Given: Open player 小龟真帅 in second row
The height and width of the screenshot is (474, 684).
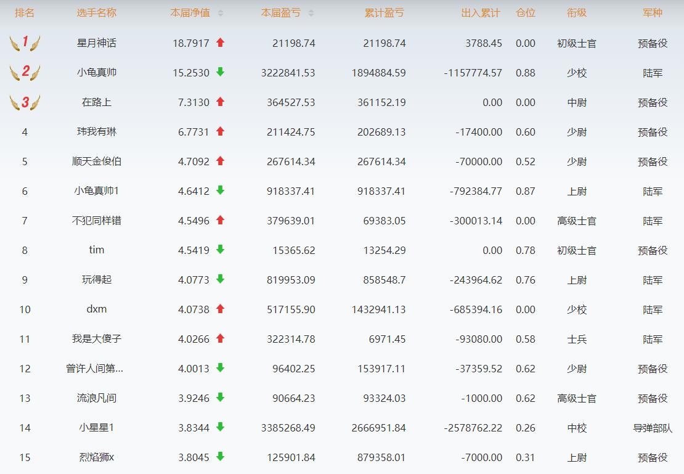Looking at the screenshot, I should click(x=96, y=73).
